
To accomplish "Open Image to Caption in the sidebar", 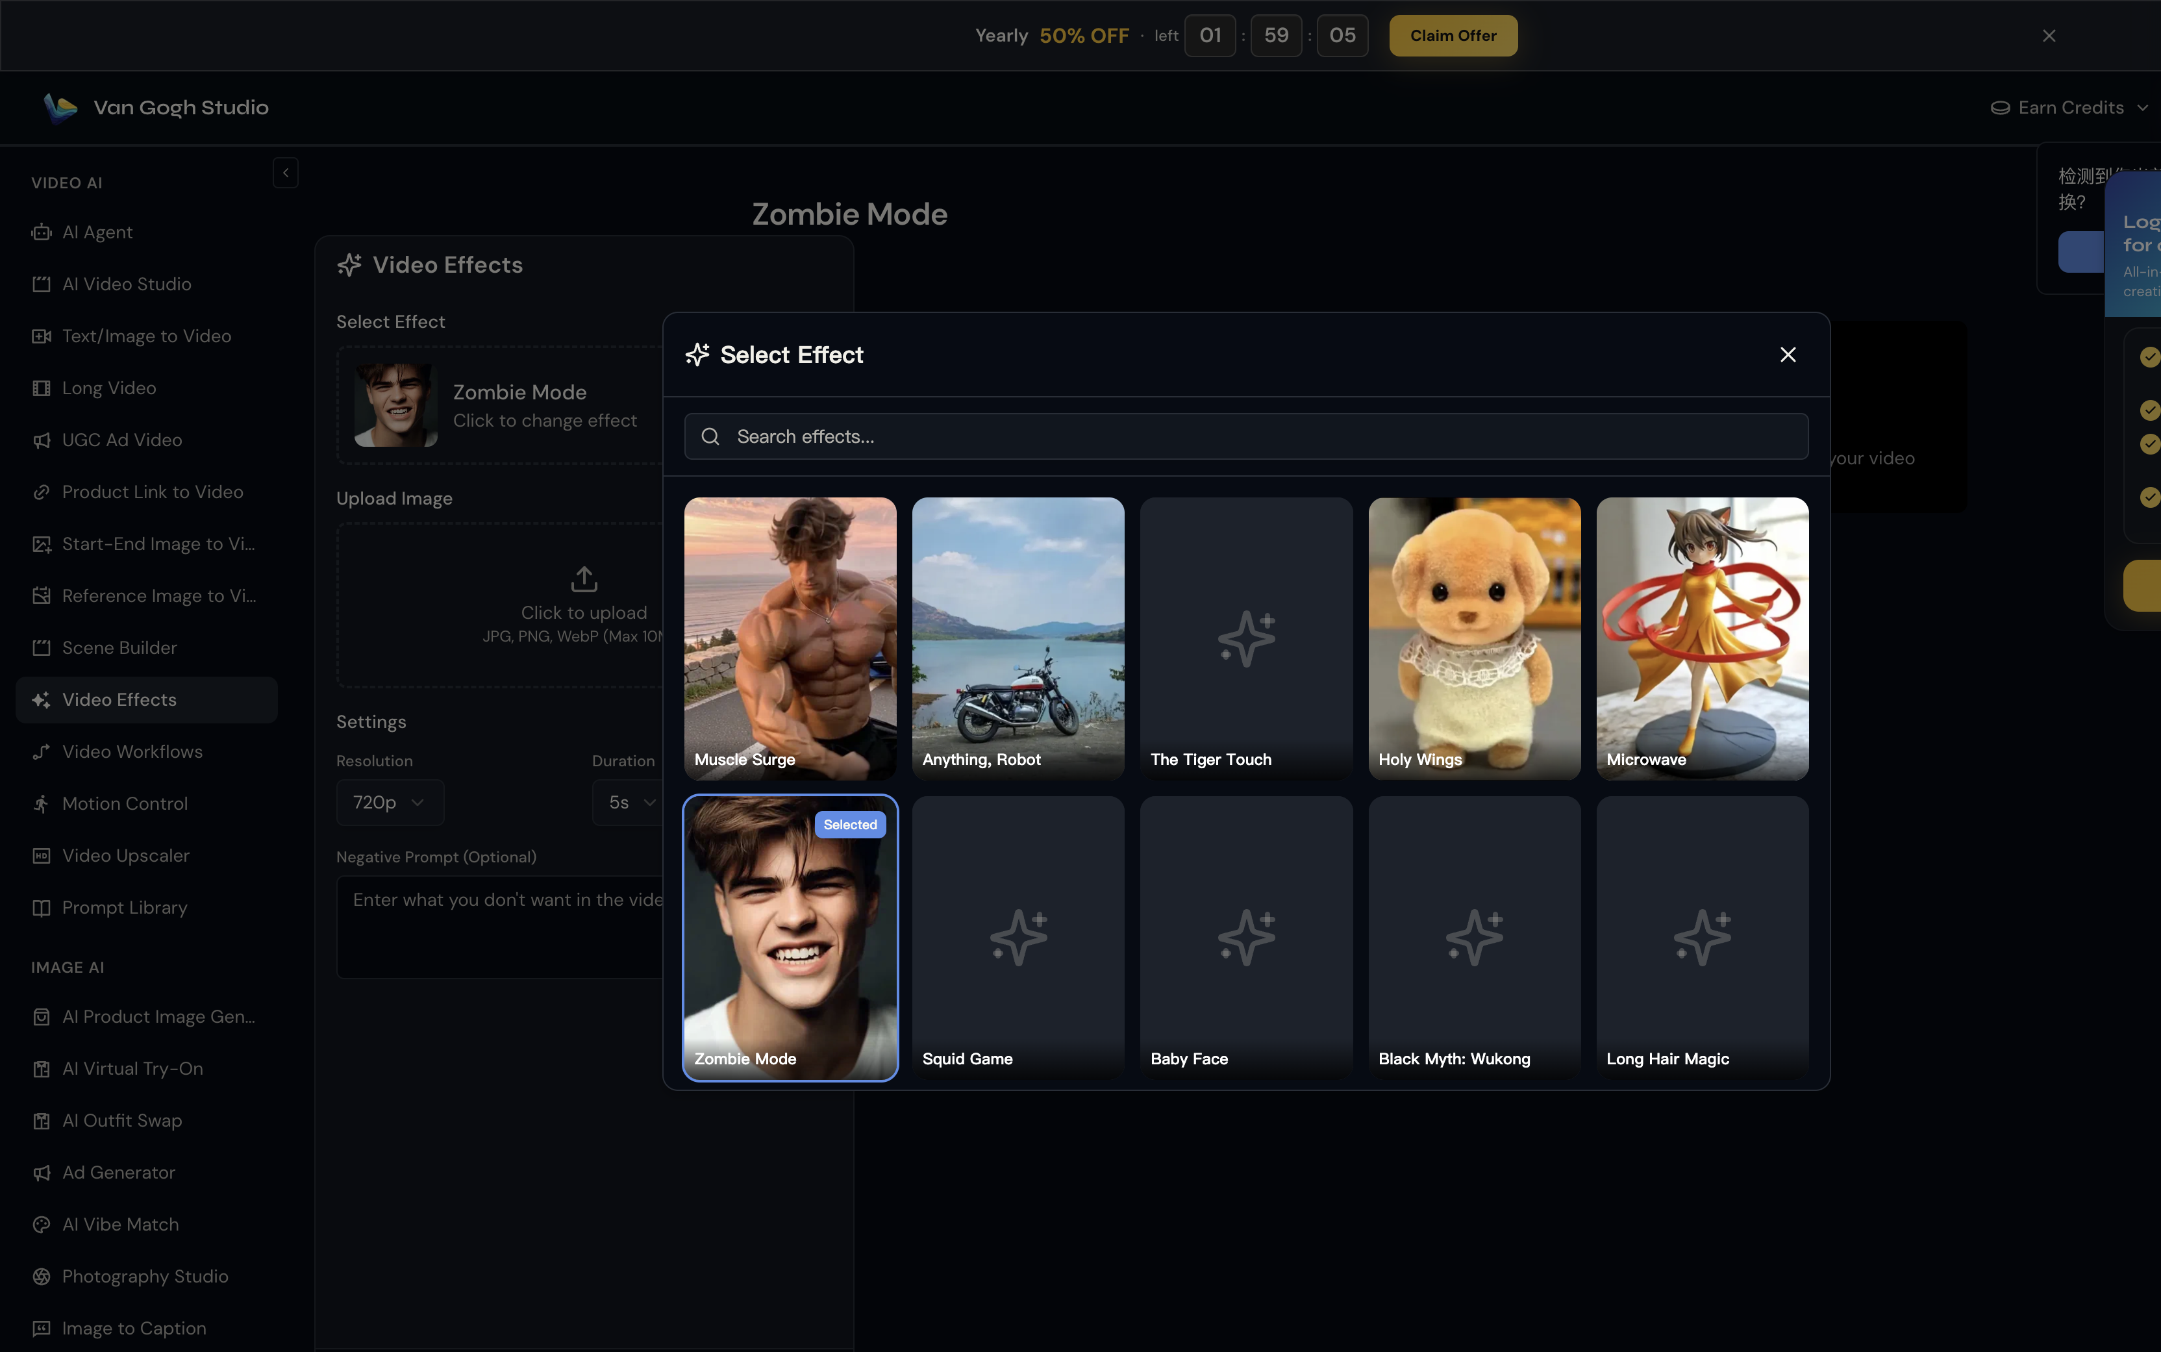I will [147, 1329].
